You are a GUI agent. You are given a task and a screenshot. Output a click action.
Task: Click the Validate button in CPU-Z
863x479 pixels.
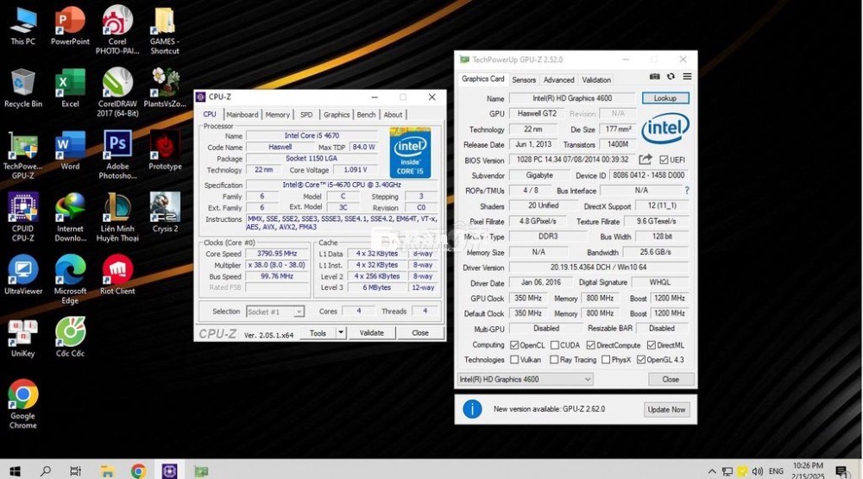pyautogui.click(x=371, y=332)
